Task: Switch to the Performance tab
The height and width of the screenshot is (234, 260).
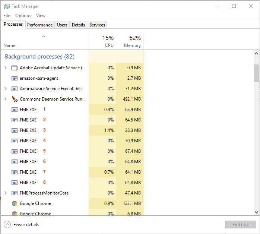Action: click(40, 25)
